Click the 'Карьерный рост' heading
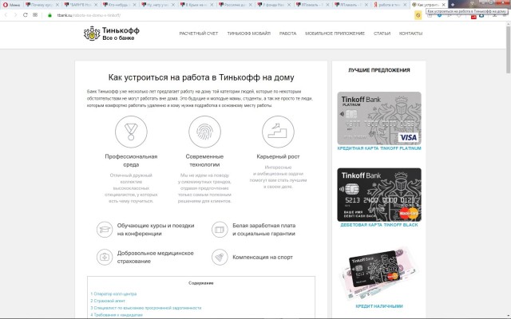Viewport: 511px width, 319px height. click(x=278, y=156)
